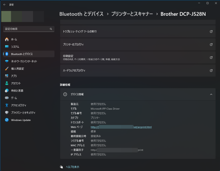
Task: Open アクセシビリティ settings page
Action: 29,105
